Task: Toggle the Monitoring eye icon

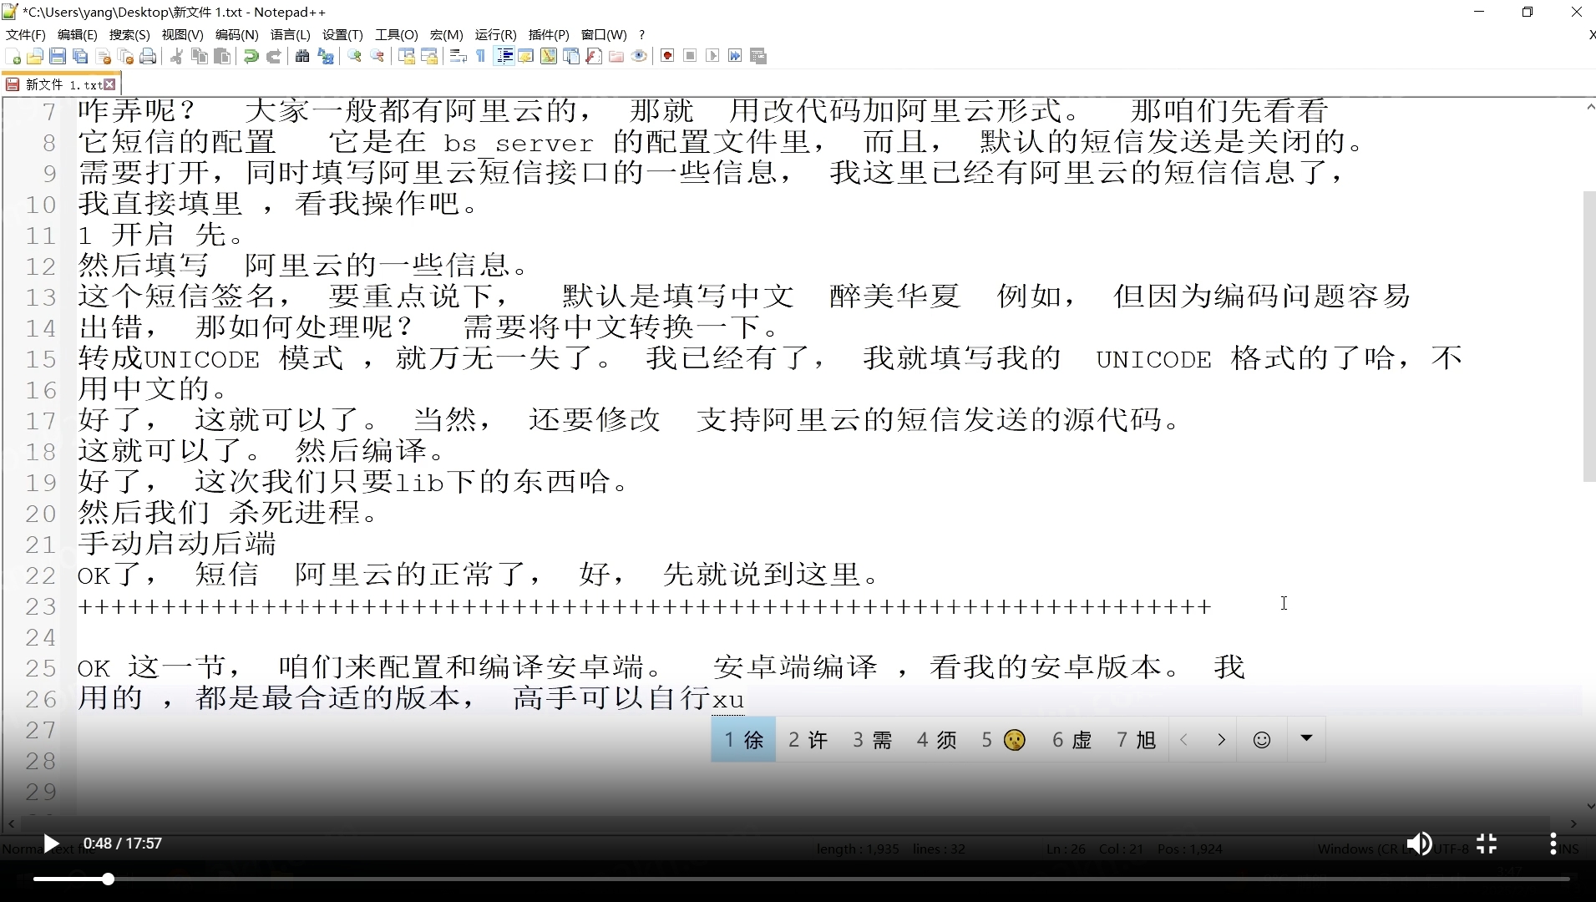Action: (639, 56)
